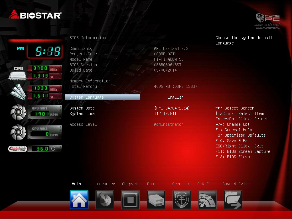The height and width of the screenshot is (219, 292).
Task: Edit the date field Fri 04/04/2014
Action: pos(172,108)
